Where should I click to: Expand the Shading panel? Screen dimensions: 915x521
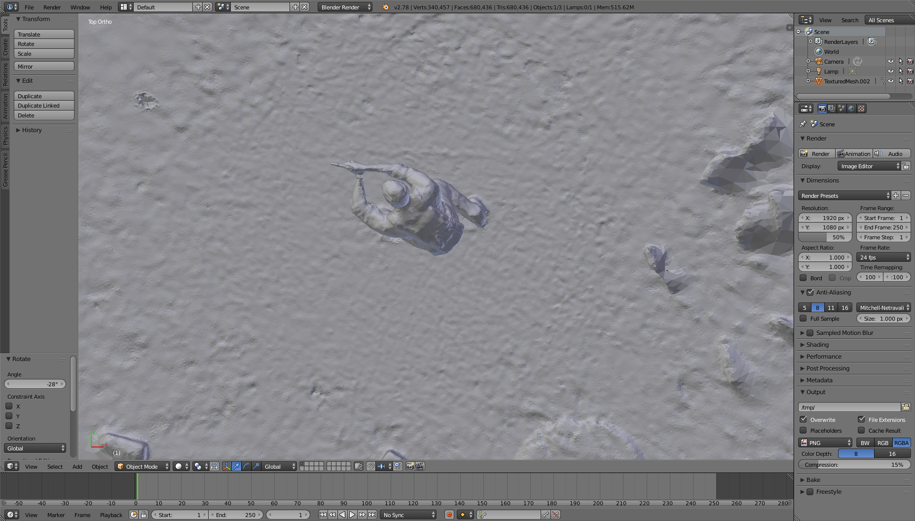817,344
